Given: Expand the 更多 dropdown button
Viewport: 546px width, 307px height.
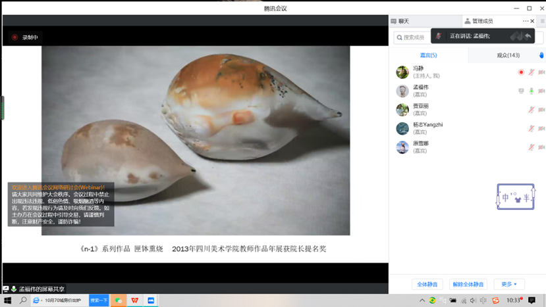Looking at the screenshot, I should click(509, 284).
